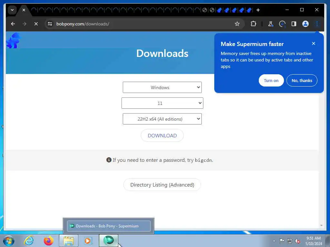Stop loading the page

point(36,24)
